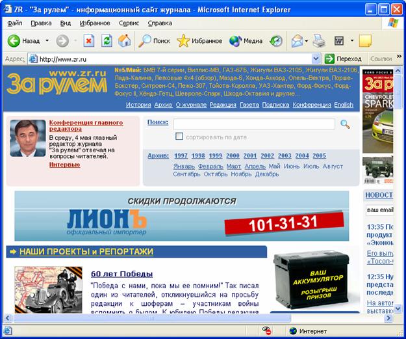Open the Интервью link
The image size is (406, 339).
pyautogui.click(x=64, y=165)
